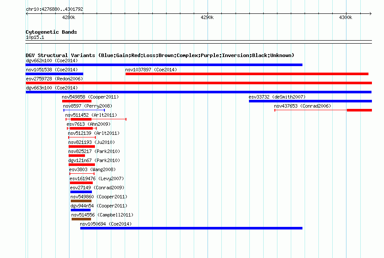Open nsv825217 (Park2010) variant label
Viewport: 384px width, 258px height.
(x=94, y=151)
